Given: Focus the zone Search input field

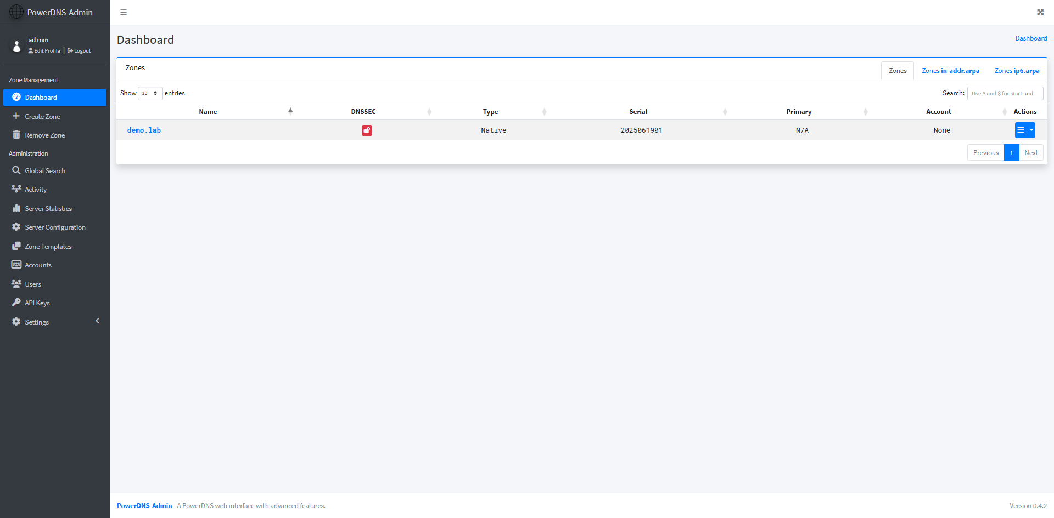Looking at the screenshot, I should [x=1005, y=93].
